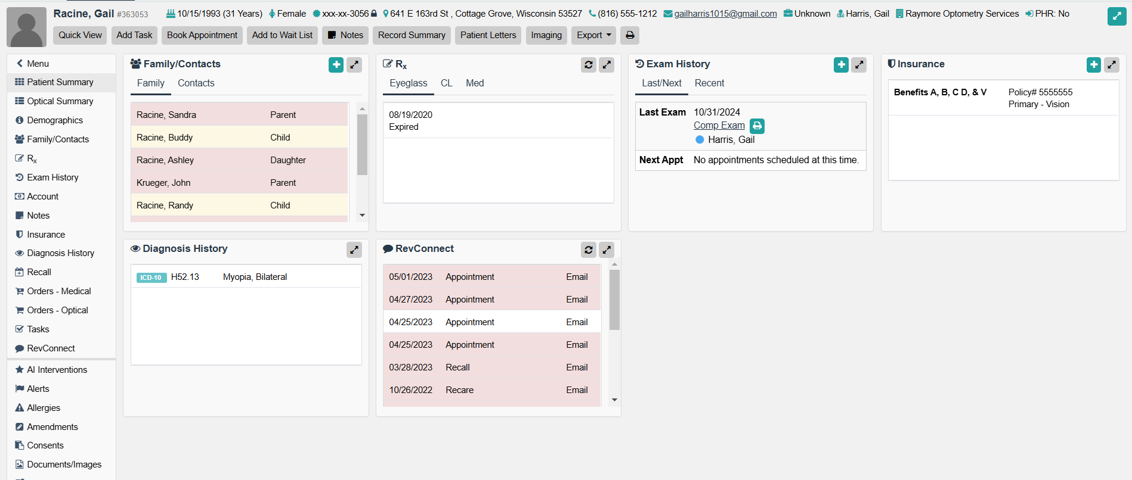Open Demographics in sidebar
Image resolution: width=1132 pixels, height=480 pixels.
coord(61,120)
